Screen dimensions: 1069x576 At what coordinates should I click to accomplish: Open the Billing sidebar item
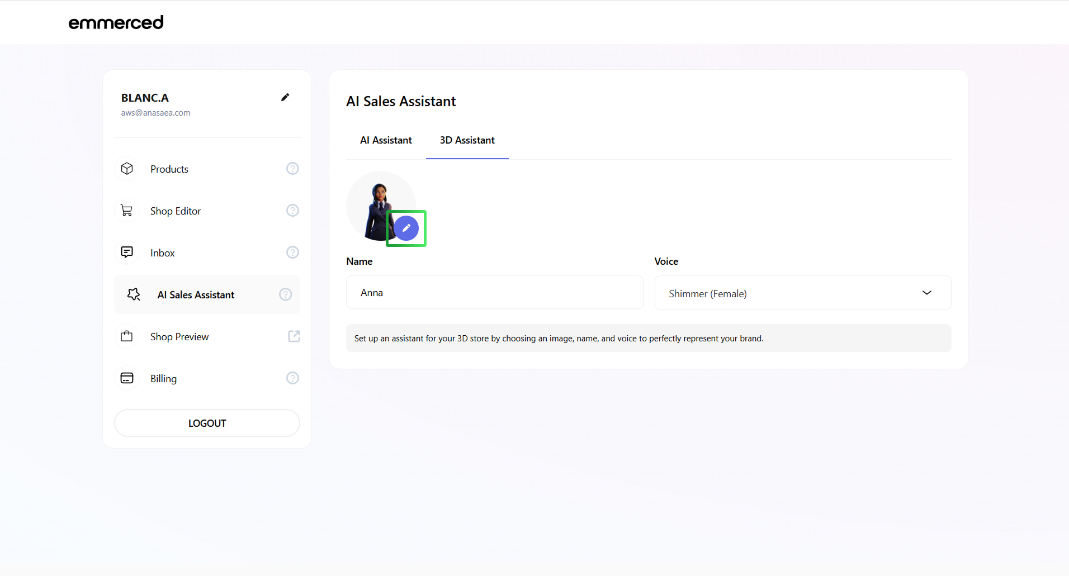point(163,378)
